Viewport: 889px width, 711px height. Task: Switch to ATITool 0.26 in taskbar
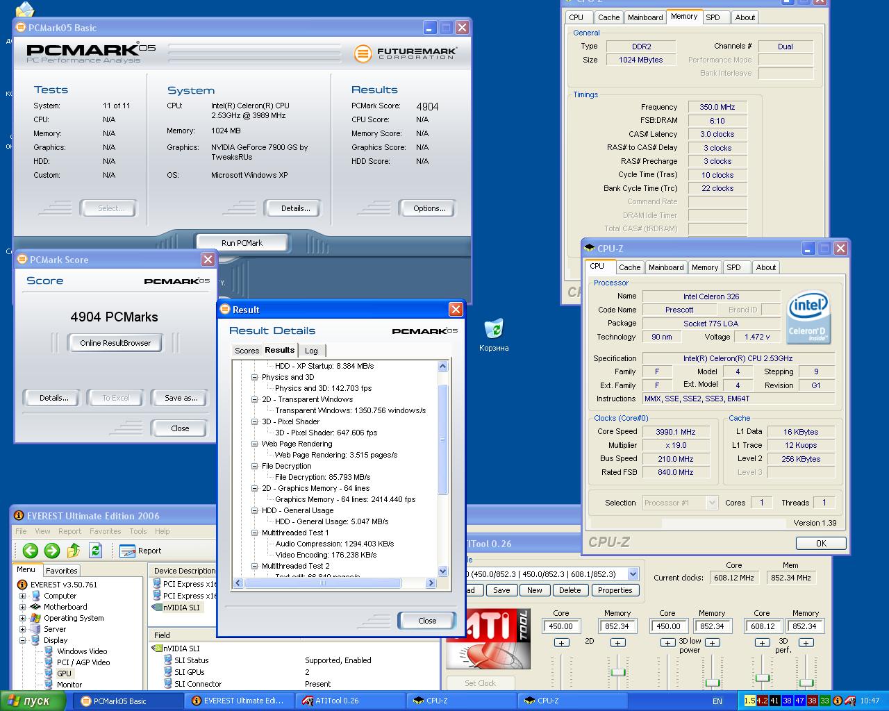[351, 701]
